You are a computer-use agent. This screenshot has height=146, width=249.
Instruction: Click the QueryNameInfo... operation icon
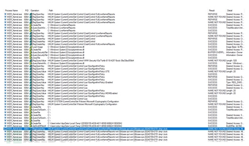click(x=31, y=63)
